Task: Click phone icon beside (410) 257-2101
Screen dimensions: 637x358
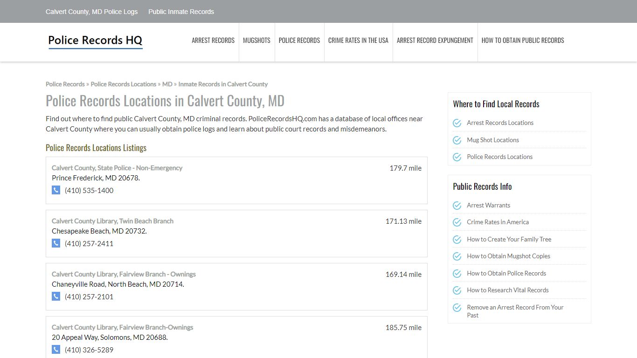Action: (x=56, y=296)
